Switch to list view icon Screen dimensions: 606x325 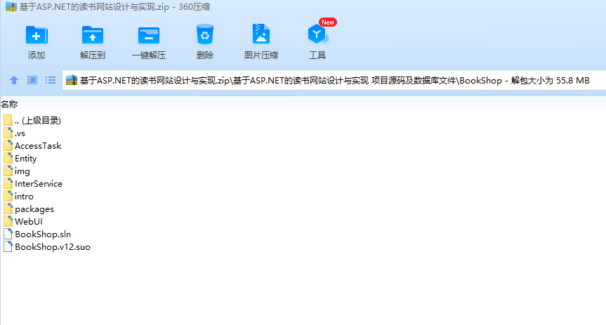pos(51,80)
